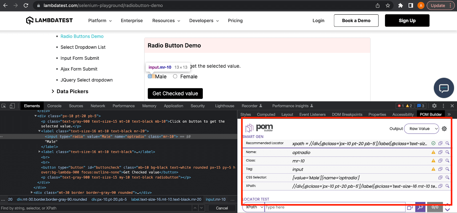457x213 pixels.
Task: Click the POM Builder settings gear icon
Action: [444, 129]
